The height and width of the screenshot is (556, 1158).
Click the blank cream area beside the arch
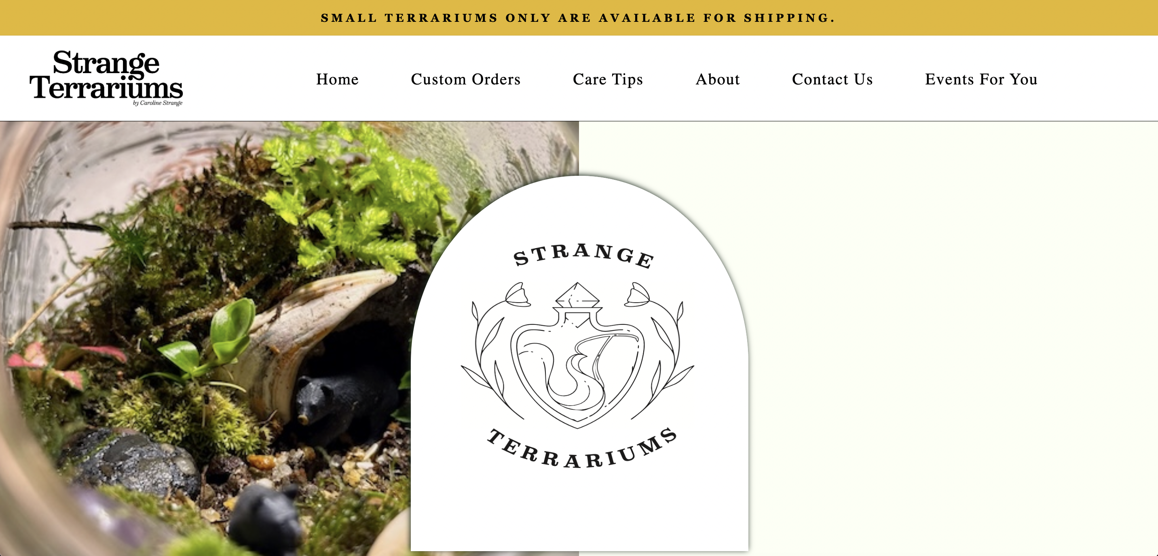[953, 337]
